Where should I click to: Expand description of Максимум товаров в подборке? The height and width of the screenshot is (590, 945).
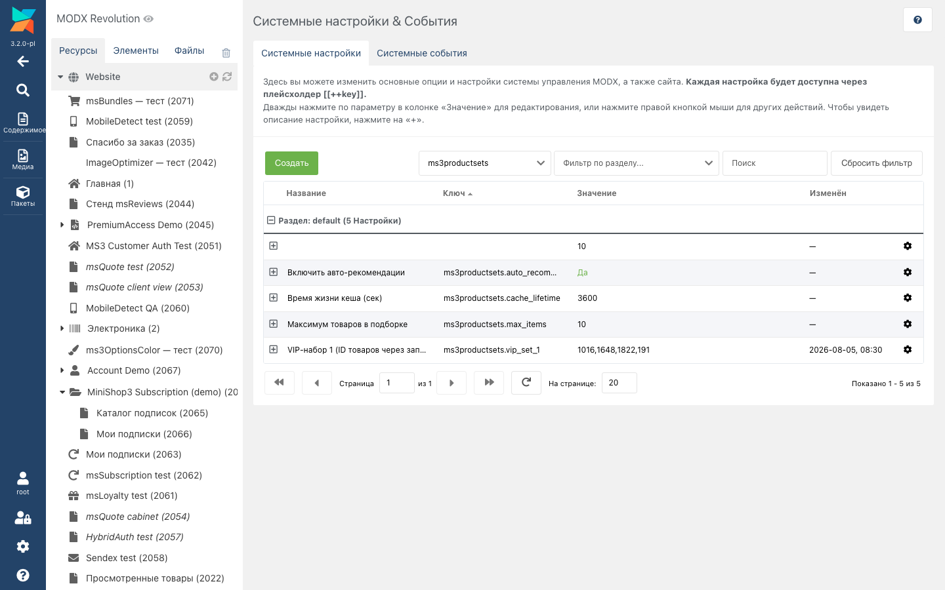pos(274,324)
